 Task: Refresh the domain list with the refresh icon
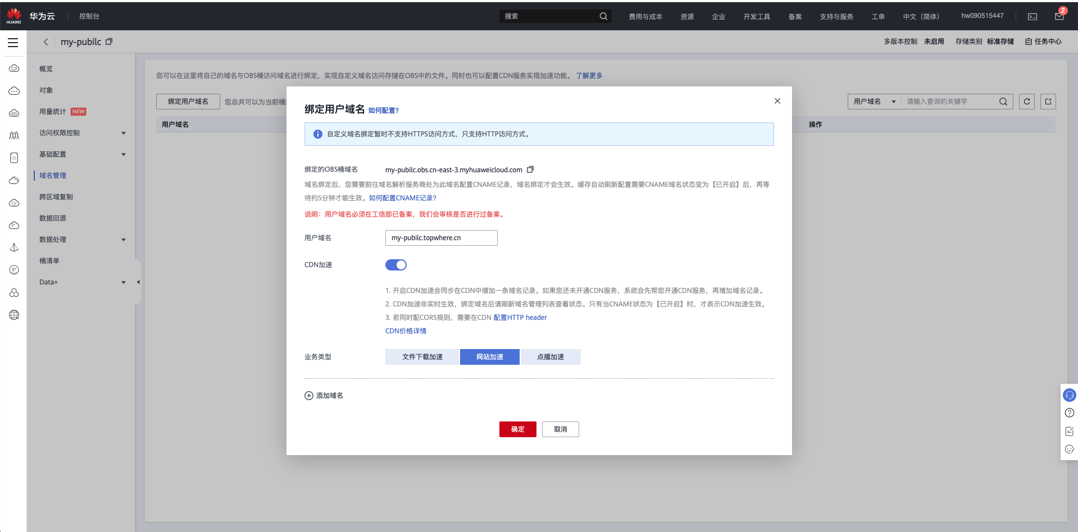[x=1026, y=102]
